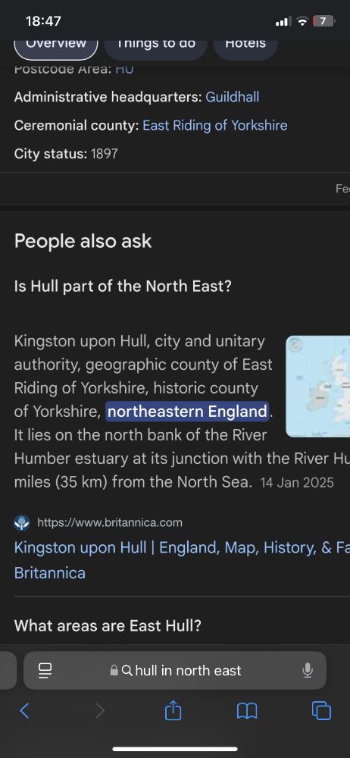Image resolution: width=350 pixels, height=758 pixels.
Task: Open the Share sheet icon
Action: (x=173, y=709)
